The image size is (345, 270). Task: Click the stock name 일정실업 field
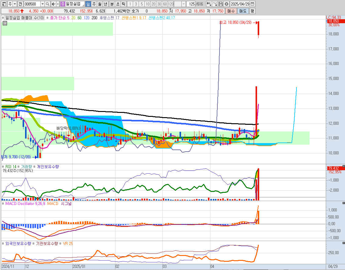(x=75, y=4)
